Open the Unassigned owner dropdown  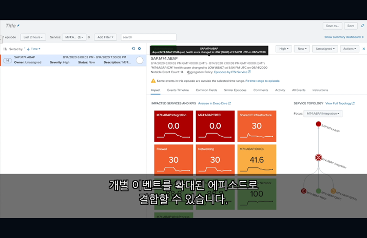325,49
